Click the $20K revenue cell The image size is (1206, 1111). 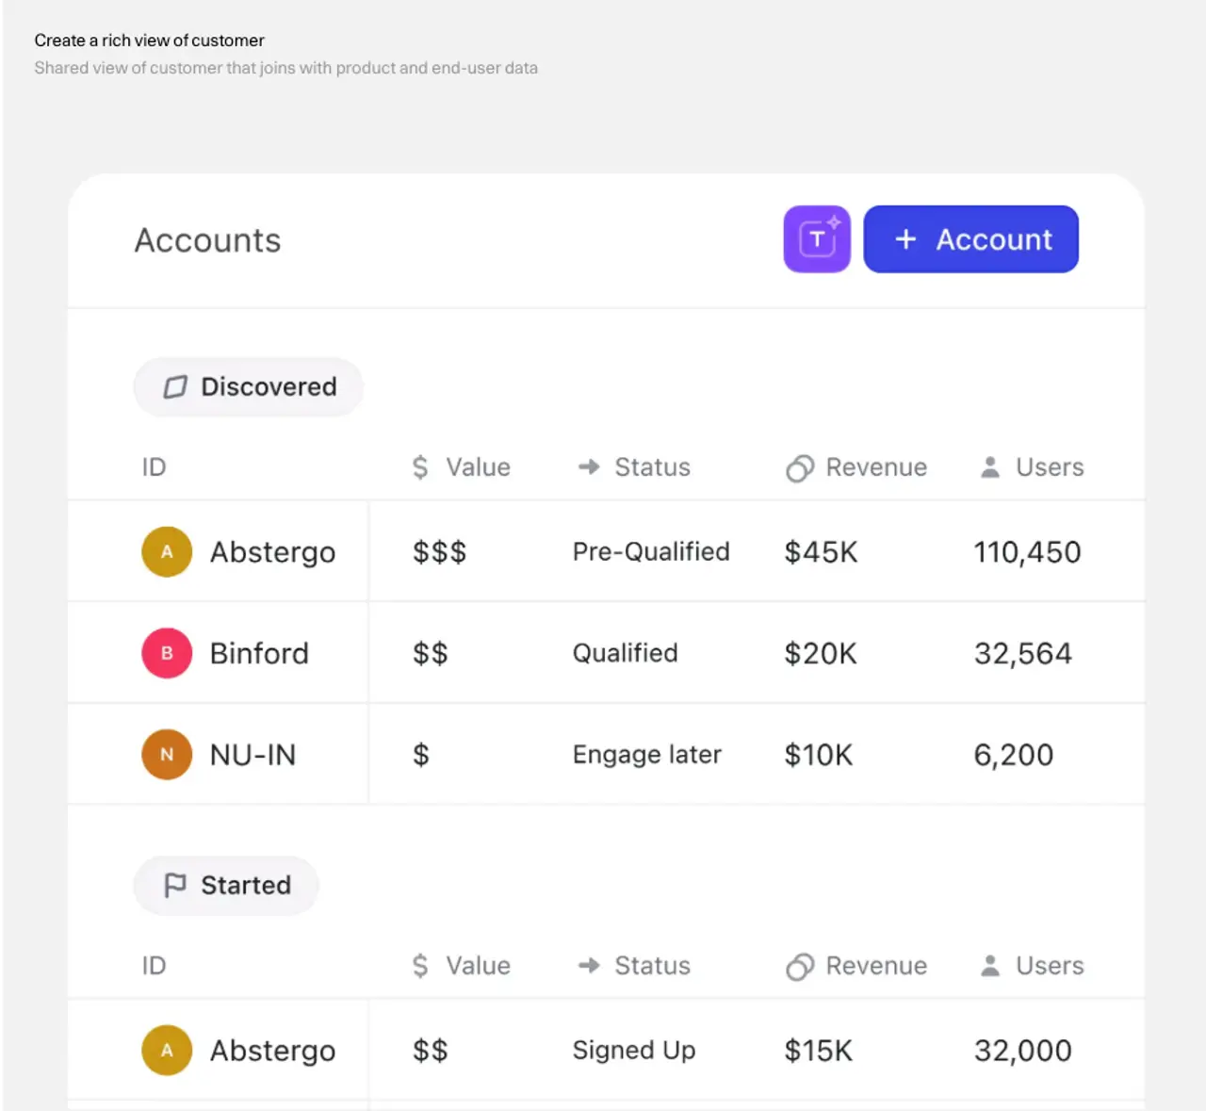tap(821, 653)
